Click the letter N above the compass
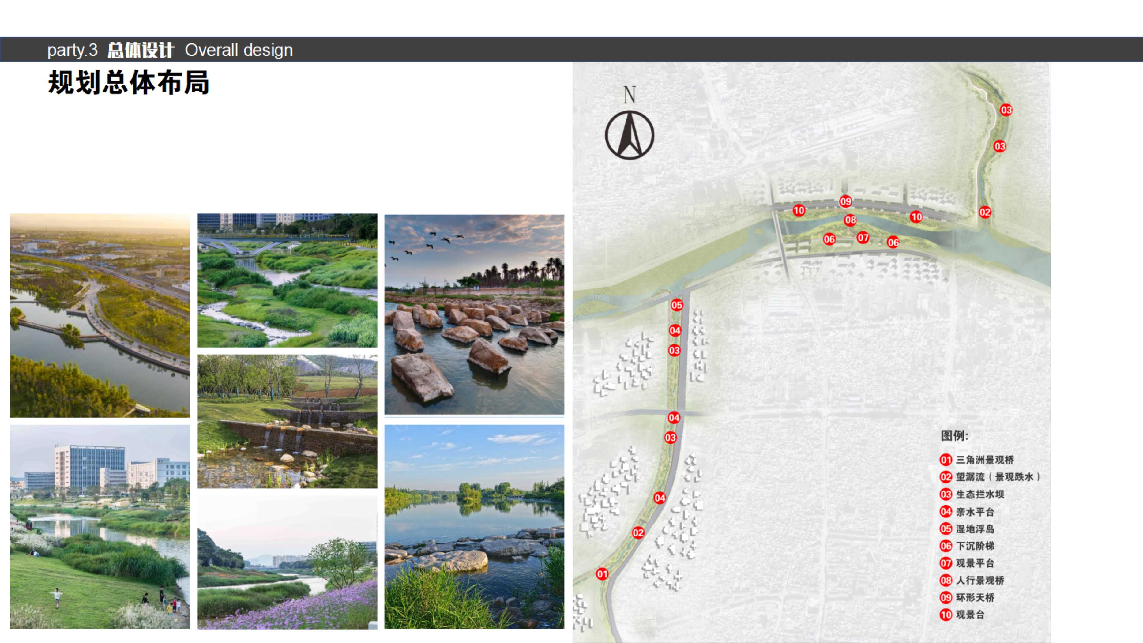The height and width of the screenshot is (643, 1143). click(x=629, y=95)
